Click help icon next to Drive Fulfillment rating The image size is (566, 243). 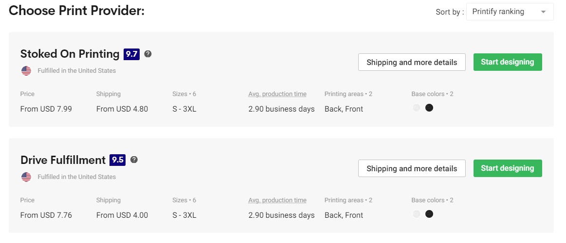[134, 160]
